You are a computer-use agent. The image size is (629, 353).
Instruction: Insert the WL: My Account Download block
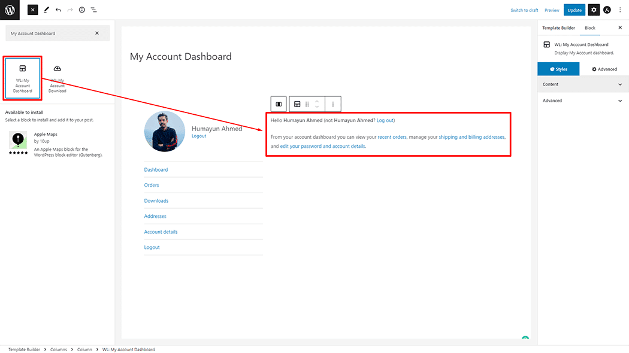pos(58,79)
